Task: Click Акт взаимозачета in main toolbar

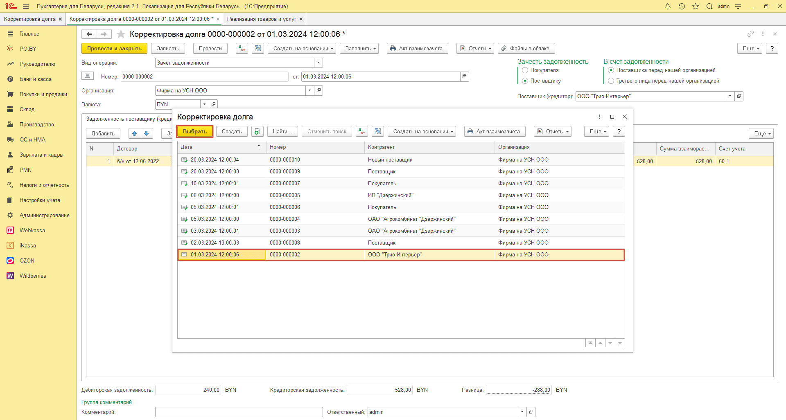Action: (x=418, y=48)
